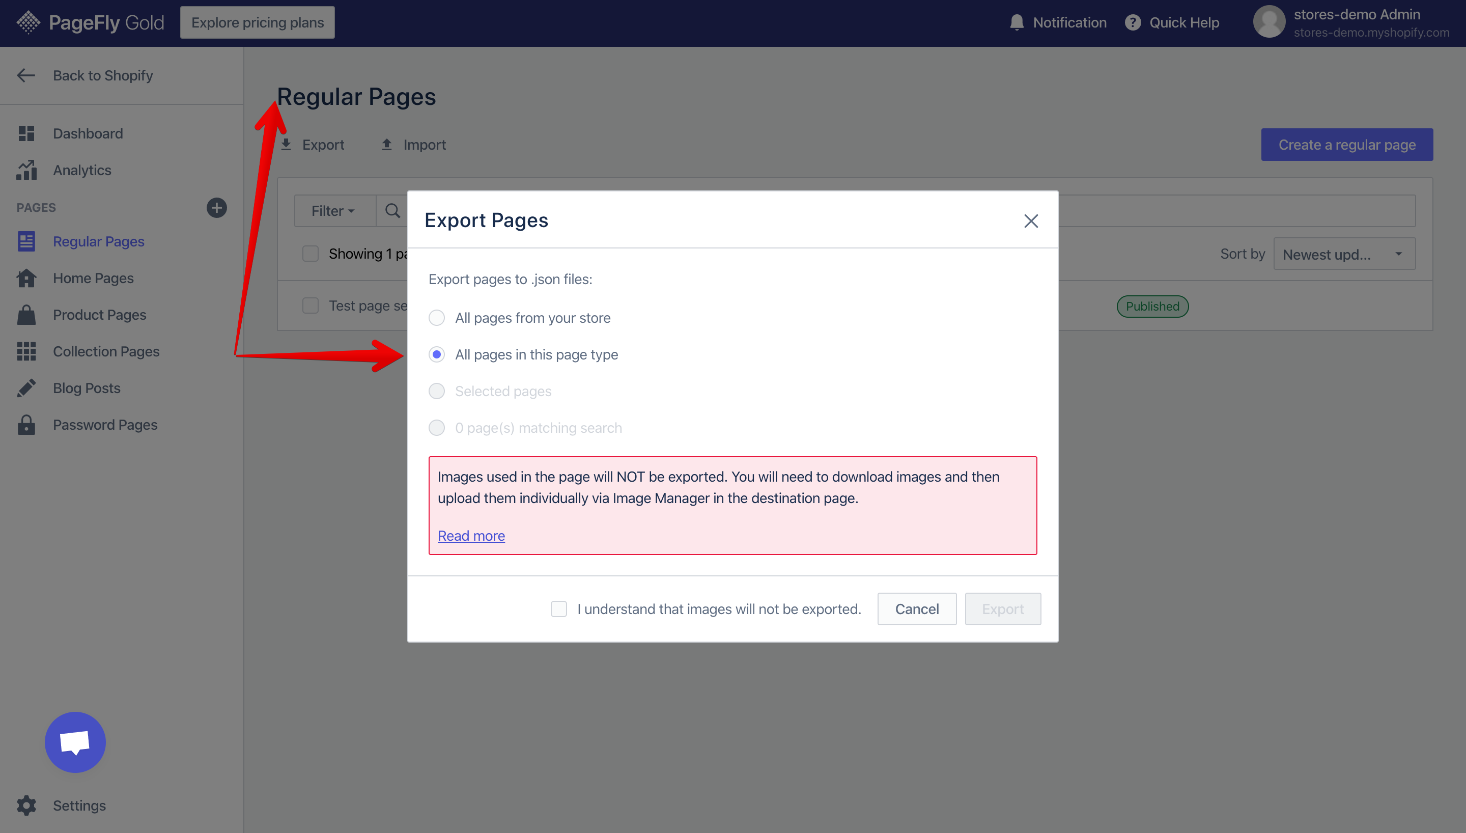Image resolution: width=1466 pixels, height=833 pixels.
Task: Select 0 page(s) matching search option
Action: tap(437, 427)
